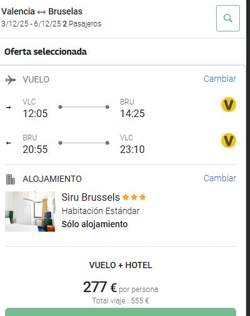Change the selected flight via Cambiar
The height and width of the screenshot is (316, 250).
[220, 79]
